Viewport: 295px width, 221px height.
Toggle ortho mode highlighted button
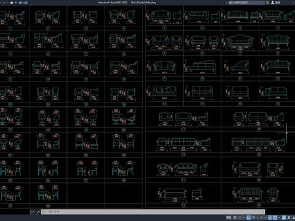249,217
